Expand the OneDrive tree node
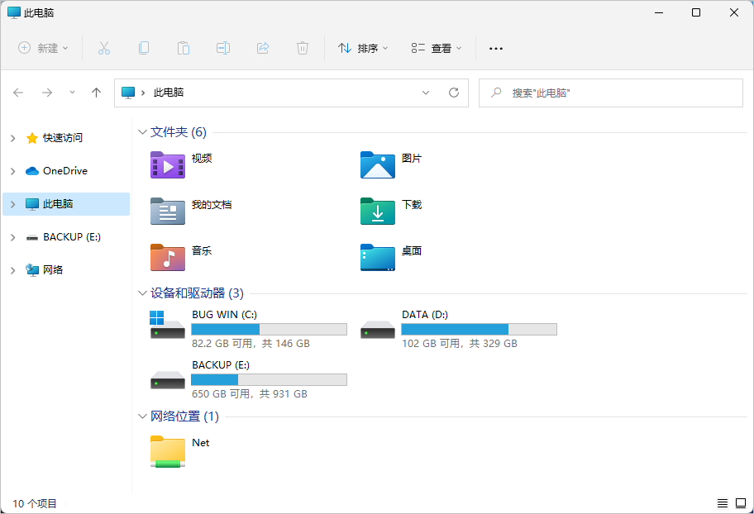 (x=12, y=171)
